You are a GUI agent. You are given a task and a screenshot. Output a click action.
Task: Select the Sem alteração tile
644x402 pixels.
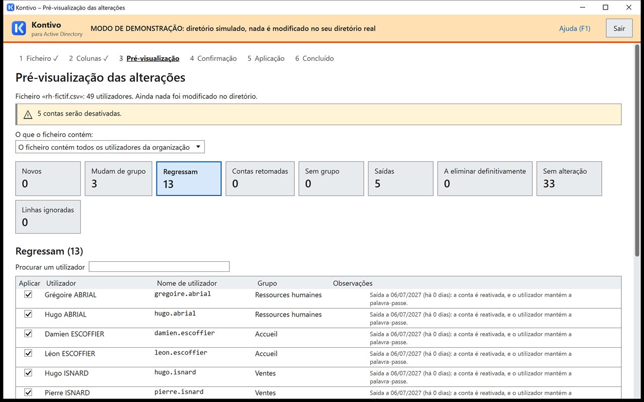569,178
